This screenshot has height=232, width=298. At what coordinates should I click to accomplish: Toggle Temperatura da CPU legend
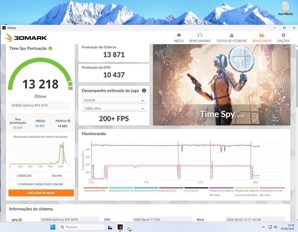tap(121, 190)
